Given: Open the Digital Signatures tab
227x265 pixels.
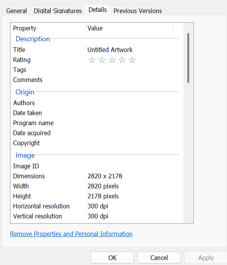Looking at the screenshot, I should pyautogui.click(x=57, y=11).
